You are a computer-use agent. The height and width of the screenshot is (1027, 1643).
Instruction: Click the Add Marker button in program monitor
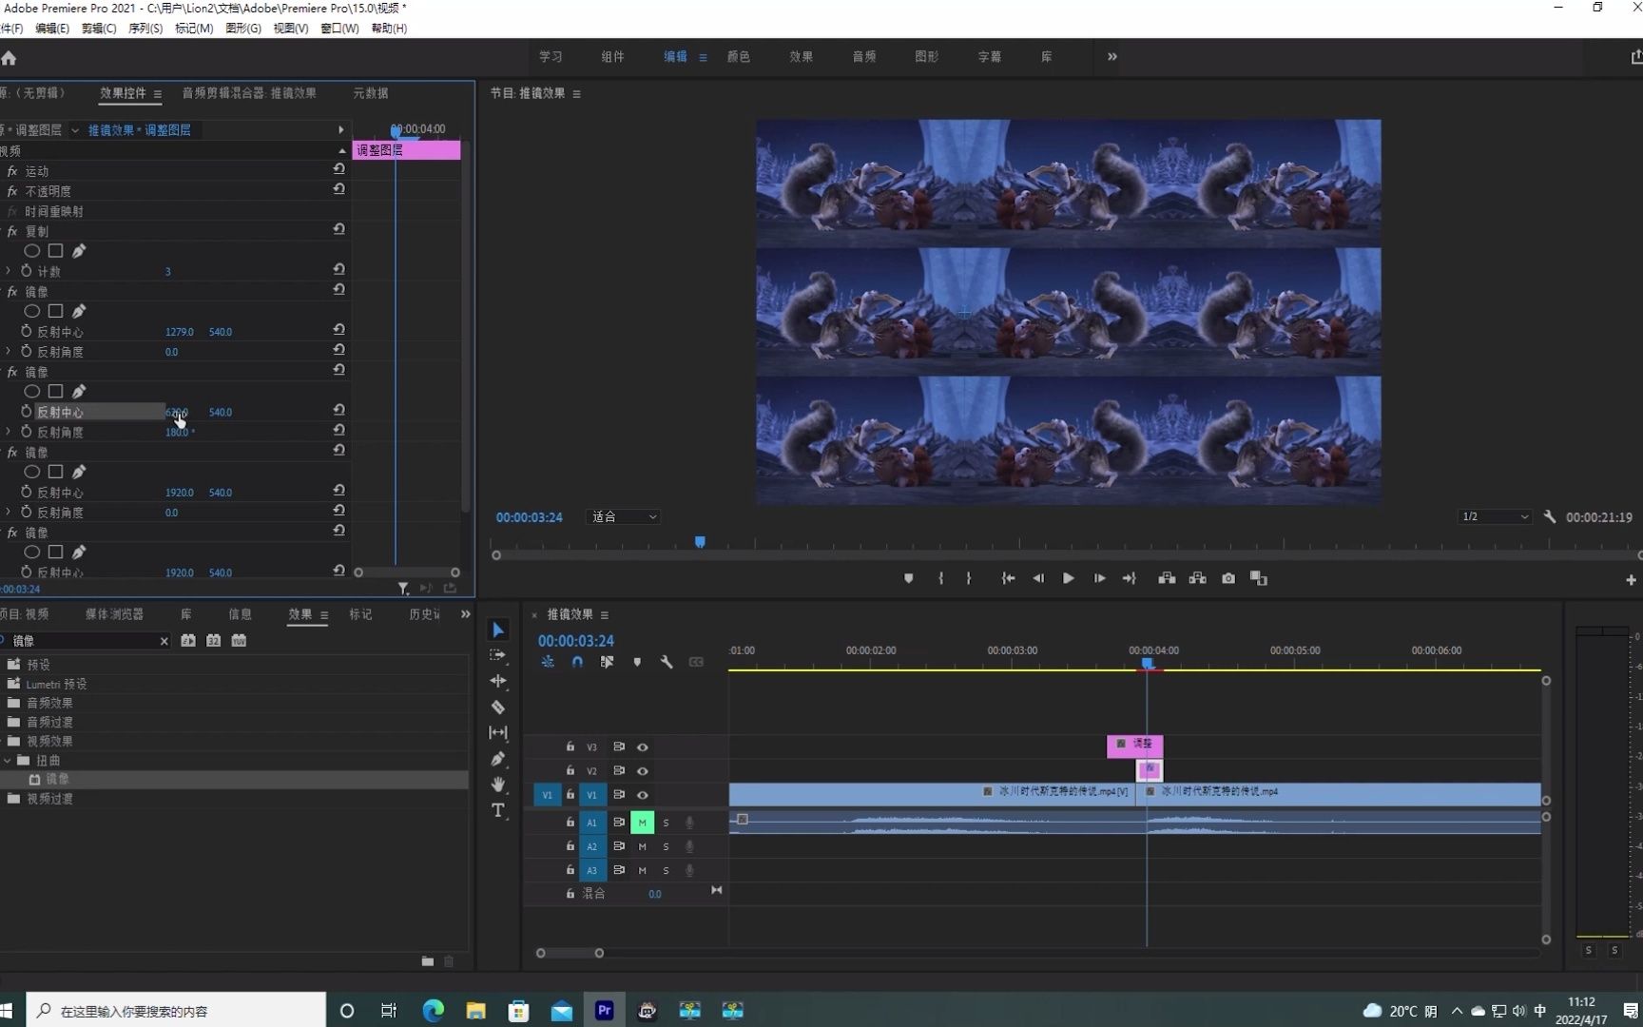click(x=908, y=578)
